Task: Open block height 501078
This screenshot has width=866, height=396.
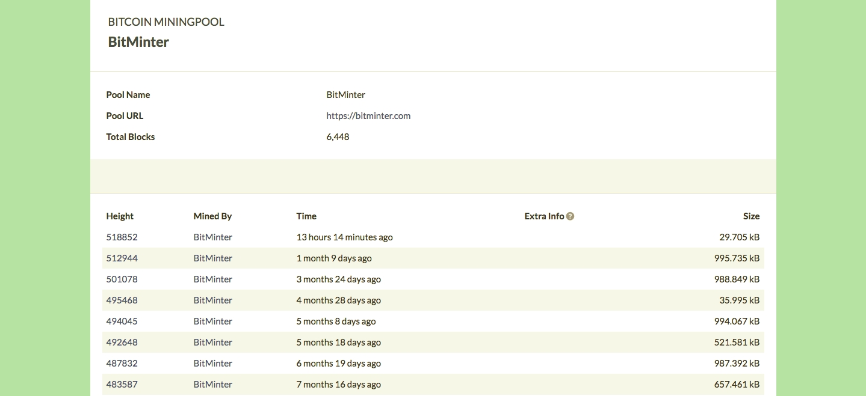Action: 122,279
